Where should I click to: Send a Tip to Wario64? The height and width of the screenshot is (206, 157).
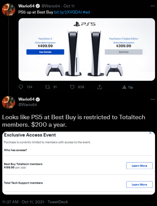(x=128, y=87)
